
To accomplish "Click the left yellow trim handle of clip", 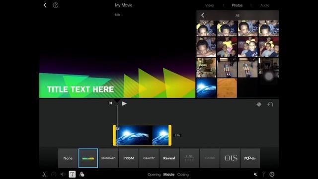I will (114, 135).
